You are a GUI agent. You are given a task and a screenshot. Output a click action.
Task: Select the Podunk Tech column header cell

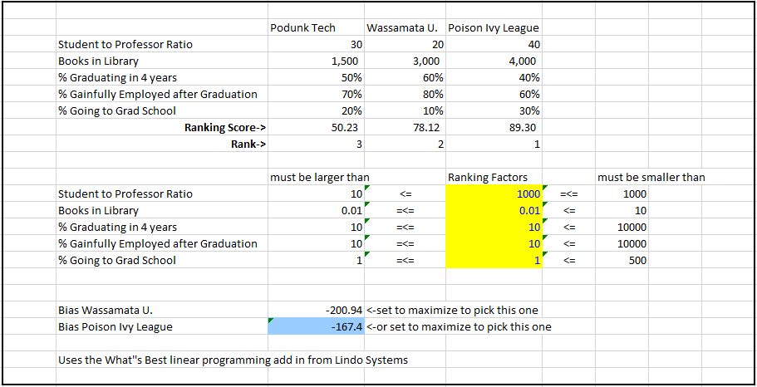pyautogui.click(x=303, y=28)
